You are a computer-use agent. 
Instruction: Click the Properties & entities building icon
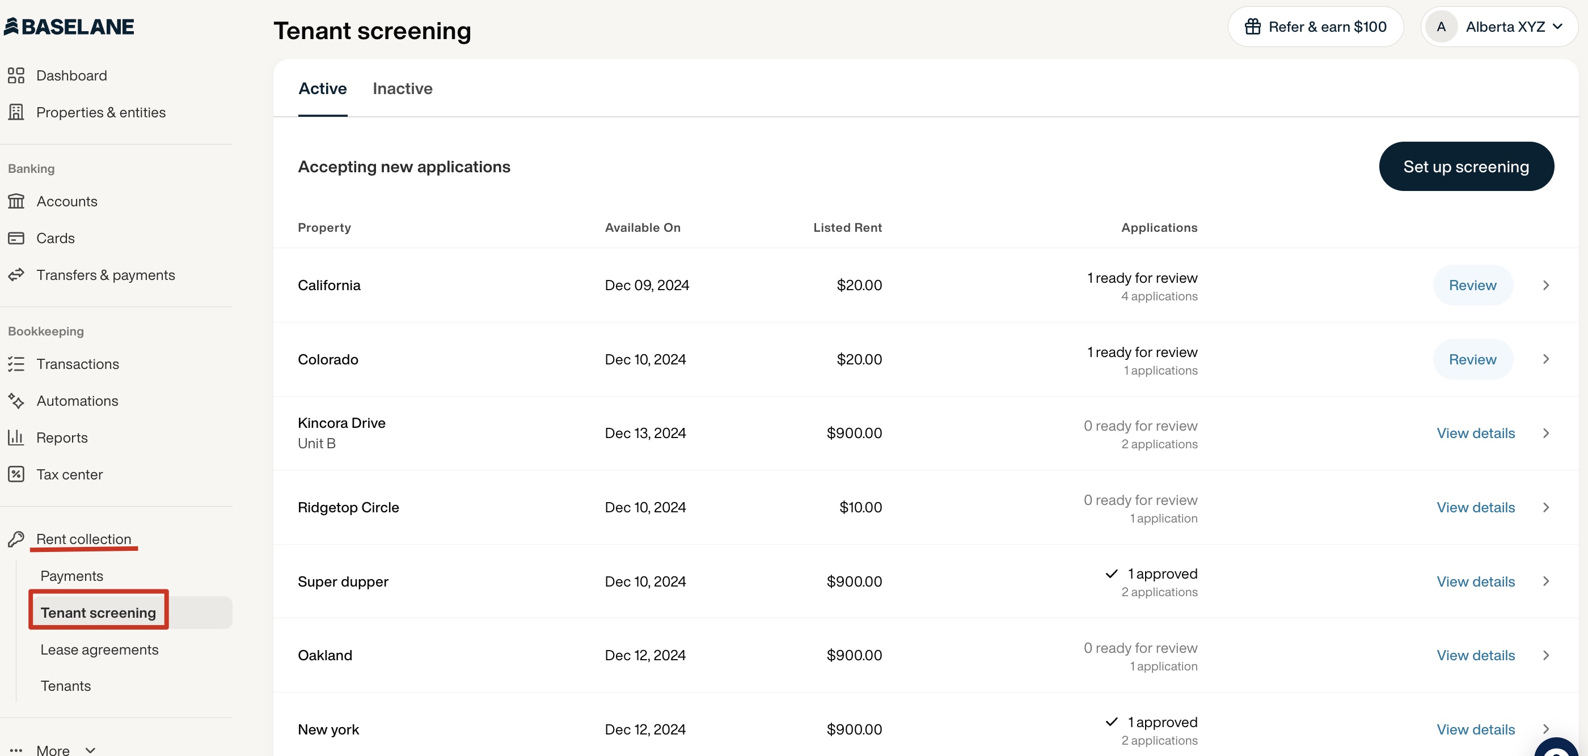pyautogui.click(x=16, y=112)
